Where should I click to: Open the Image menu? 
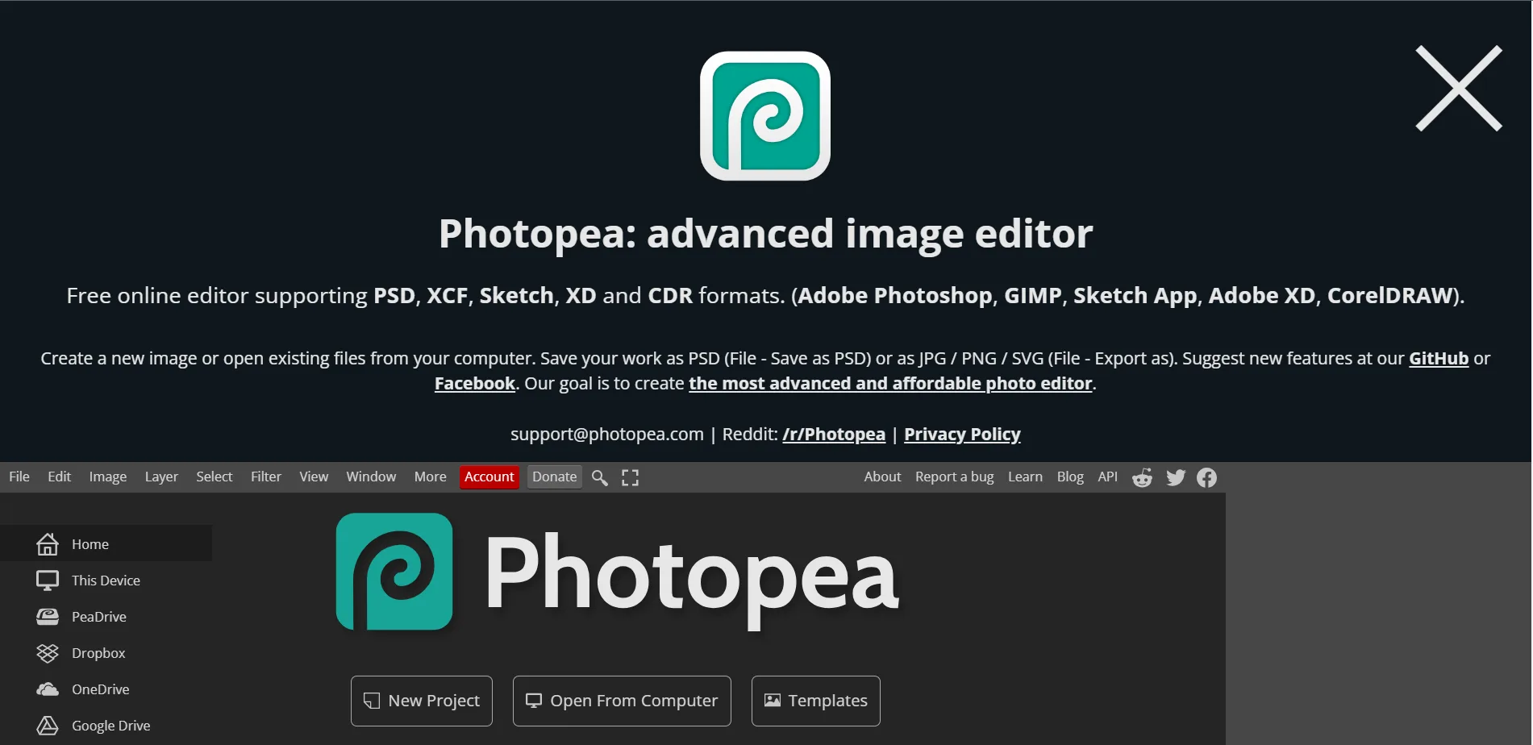[108, 477]
